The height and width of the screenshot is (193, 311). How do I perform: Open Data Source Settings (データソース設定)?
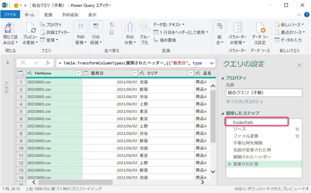click(x=260, y=33)
